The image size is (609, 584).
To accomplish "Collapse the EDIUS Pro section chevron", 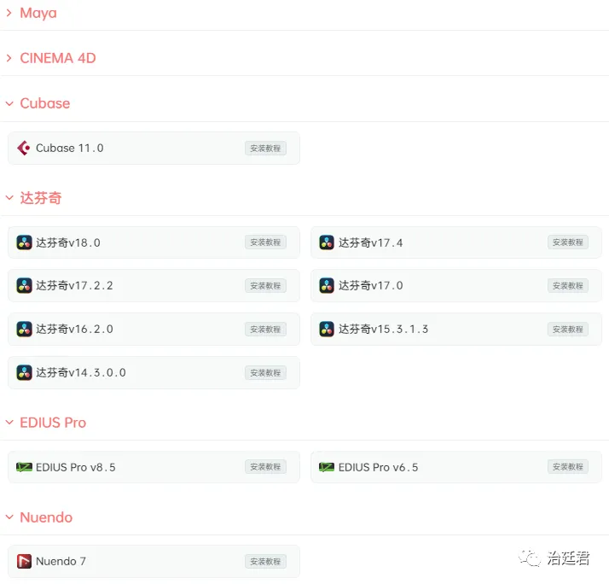I will click(9, 423).
